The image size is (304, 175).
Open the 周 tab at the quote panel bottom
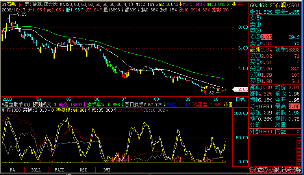(269, 170)
